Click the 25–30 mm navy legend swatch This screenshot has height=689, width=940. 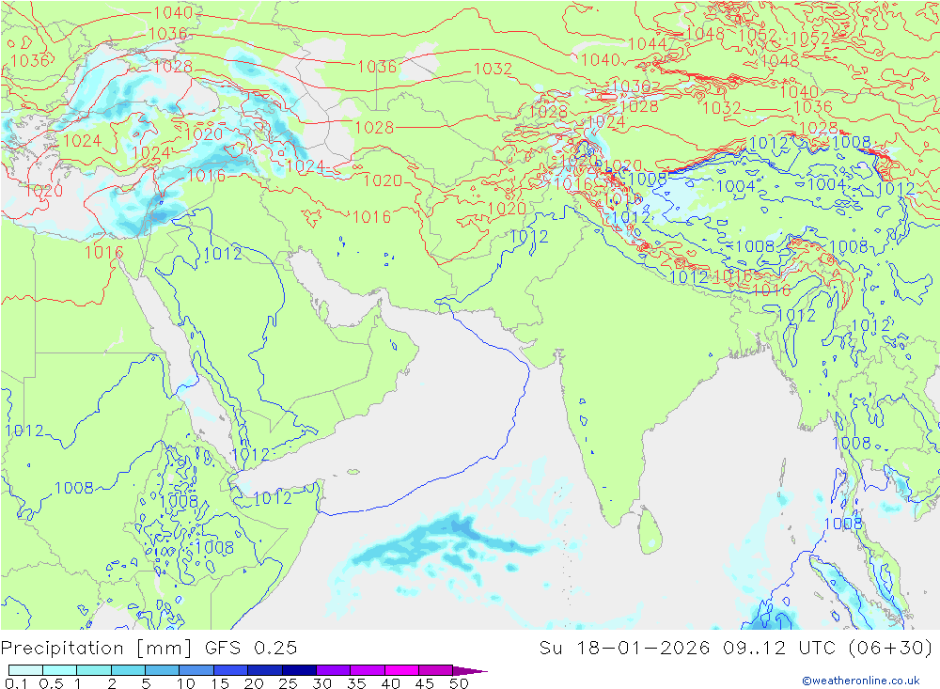pyautogui.click(x=299, y=670)
